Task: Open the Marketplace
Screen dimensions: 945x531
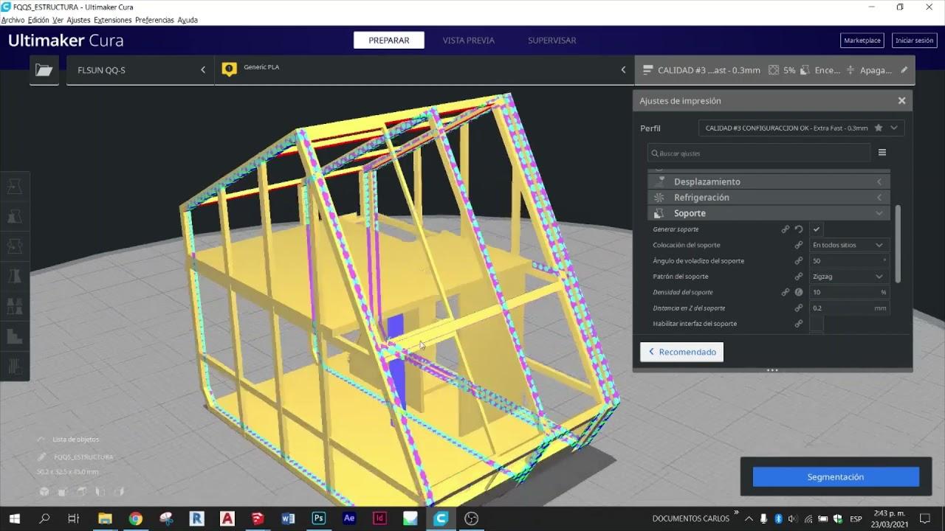Action: (x=862, y=41)
